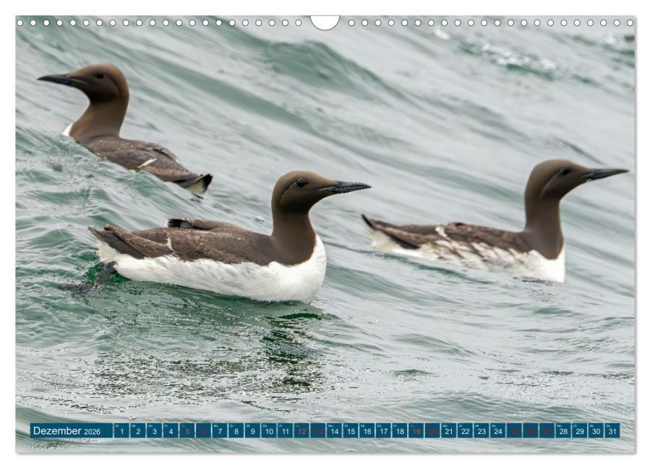Pick day 30 in the calendar strip
This screenshot has height=468, width=650.
[595, 431]
